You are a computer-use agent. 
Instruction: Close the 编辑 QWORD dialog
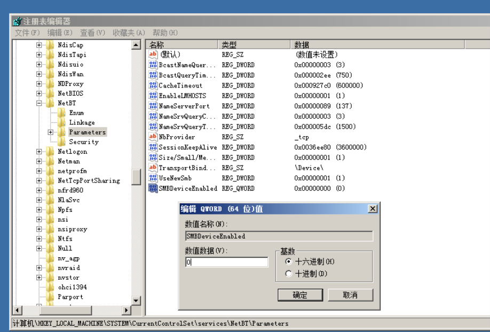pos(373,209)
